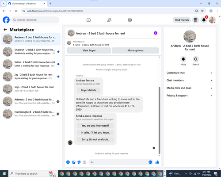221x177 pixels.
Task: Send a thumbs-up like
Action: [157, 162]
